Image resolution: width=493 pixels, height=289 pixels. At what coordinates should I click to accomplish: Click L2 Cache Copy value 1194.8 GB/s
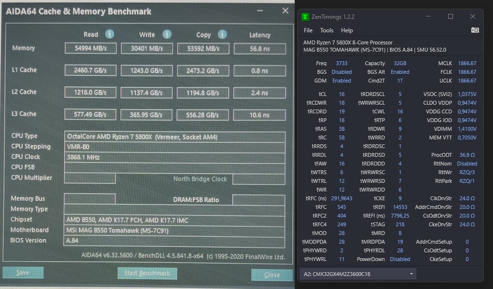[203, 93]
